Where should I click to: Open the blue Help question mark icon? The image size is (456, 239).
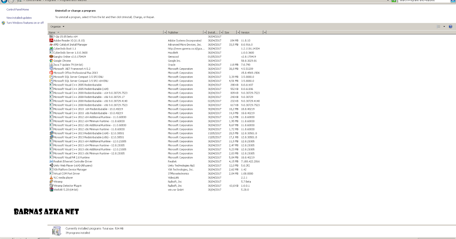pyautogui.click(x=451, y=27)
